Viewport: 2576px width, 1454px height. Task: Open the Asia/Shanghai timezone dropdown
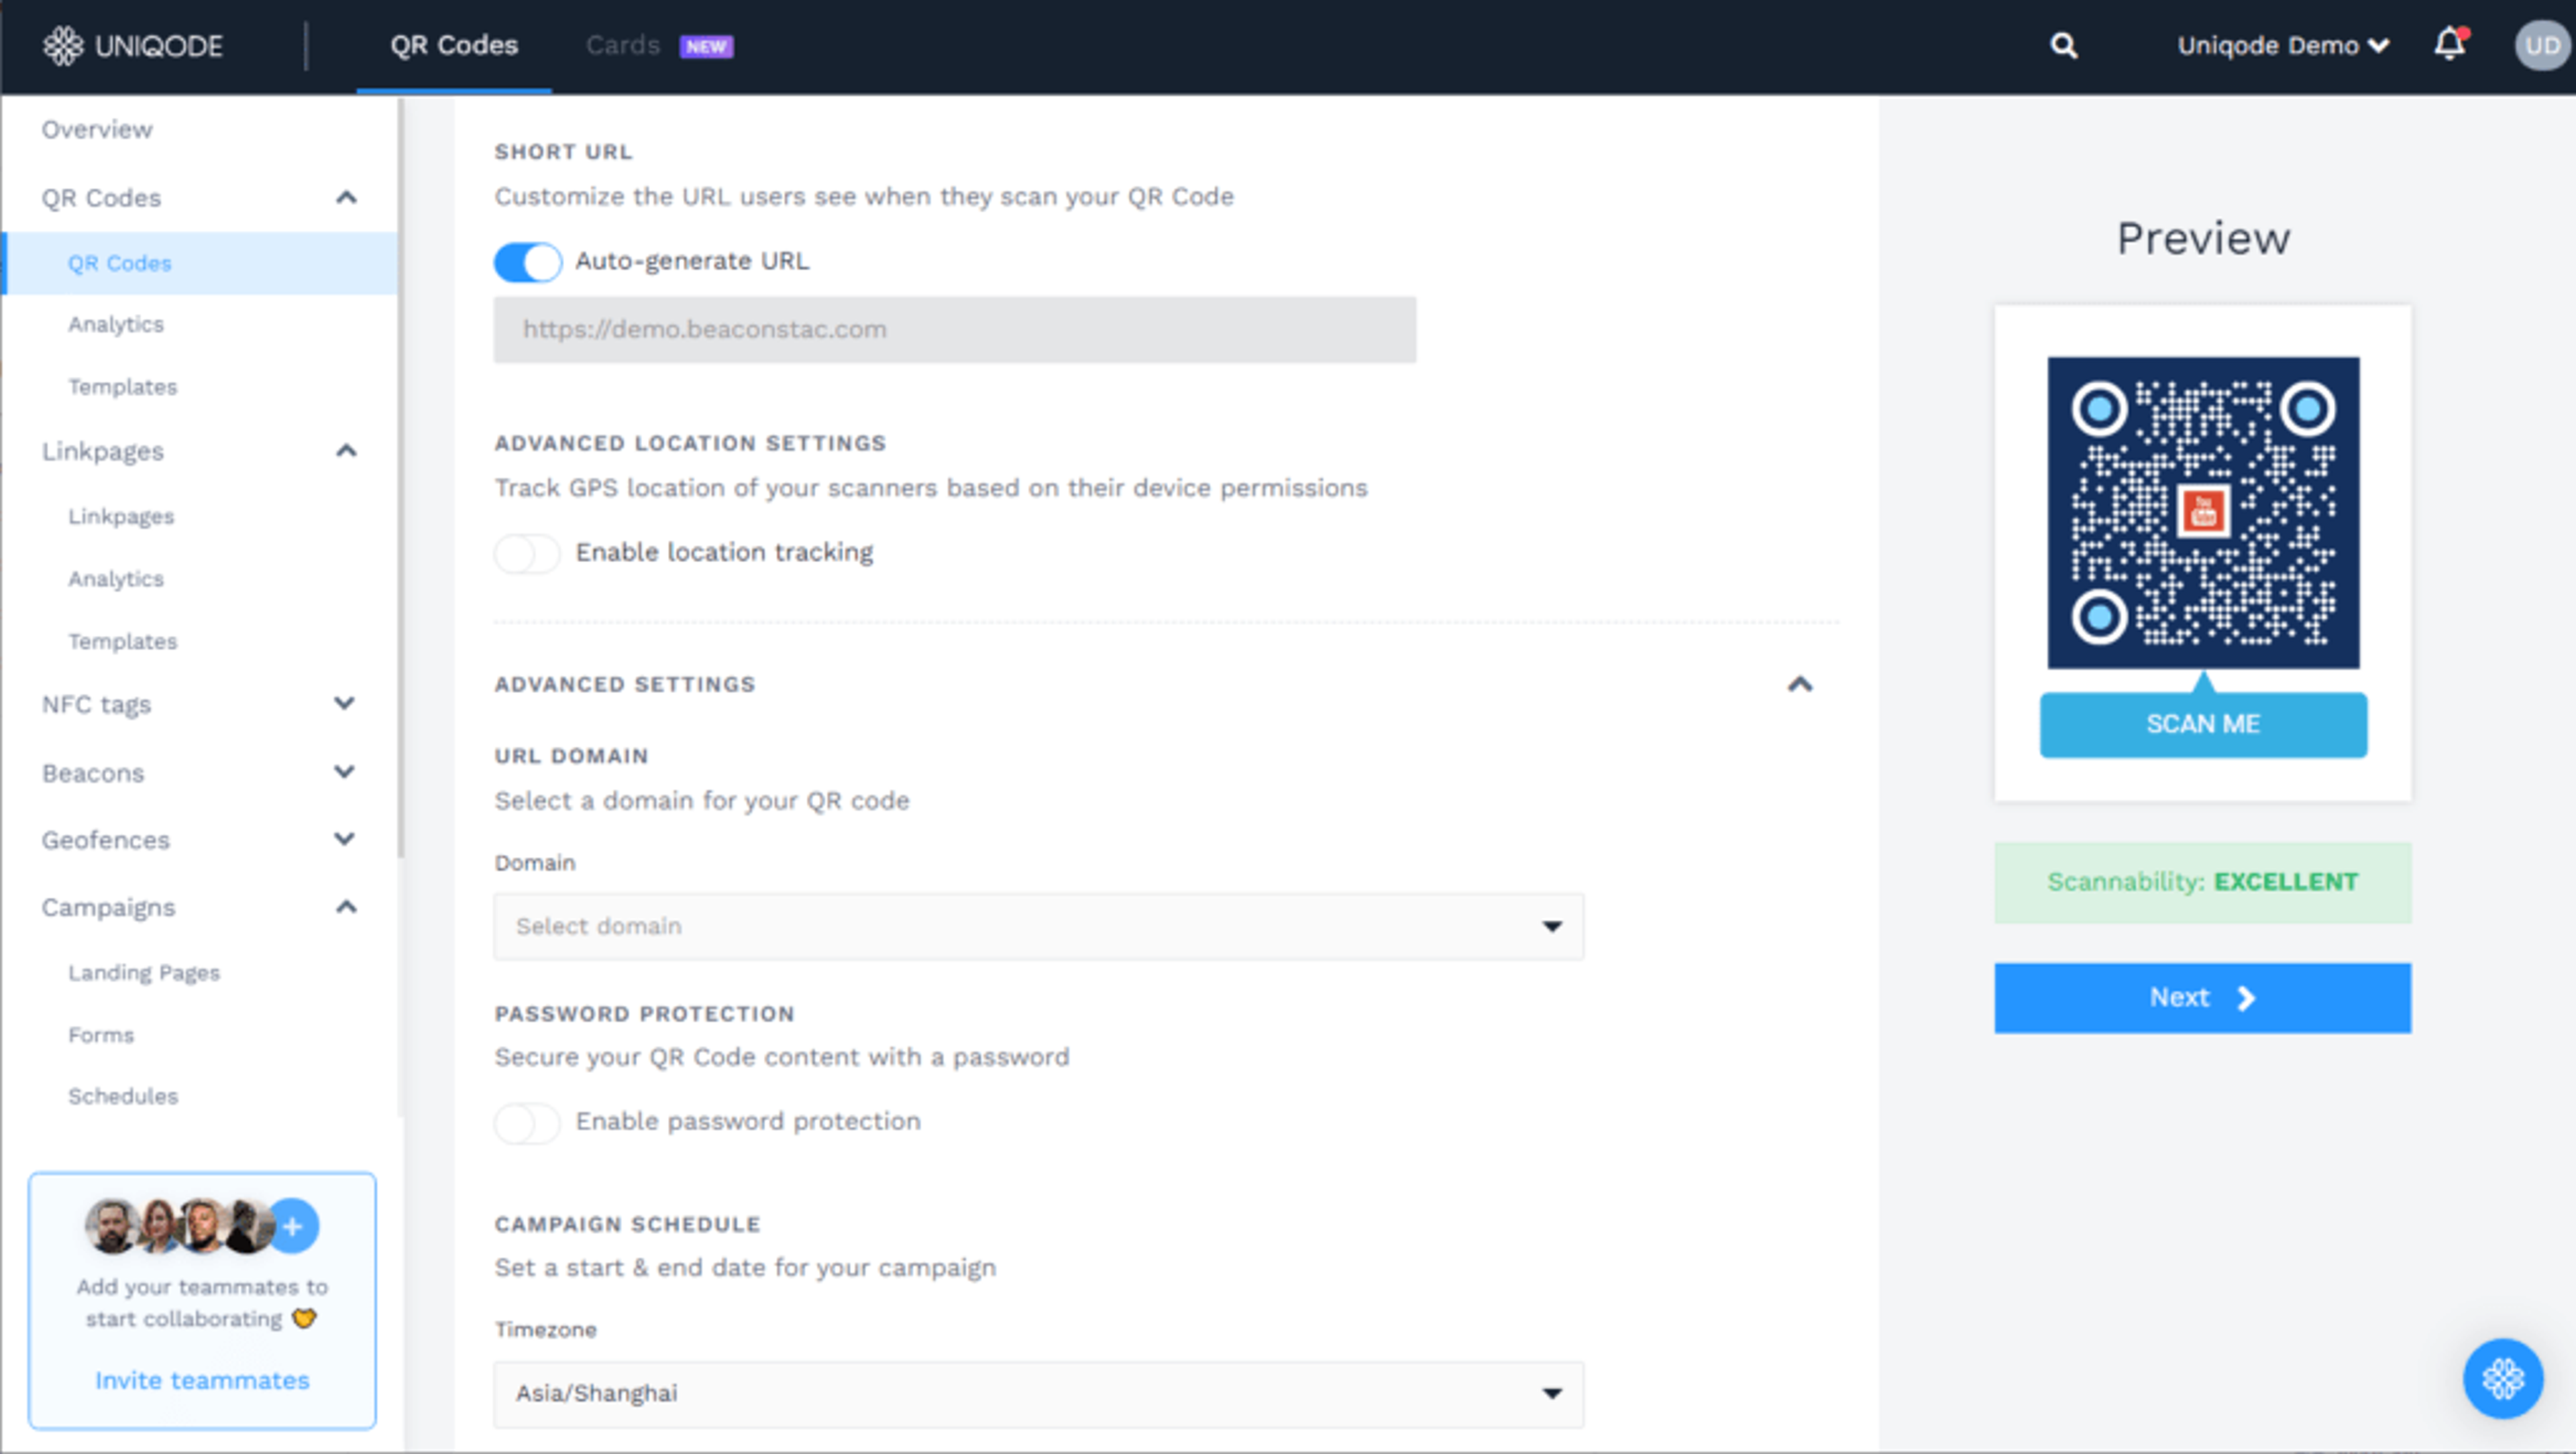[1037, 1393]
